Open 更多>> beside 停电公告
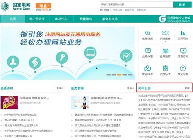193x140 pixels. (188, 88)
